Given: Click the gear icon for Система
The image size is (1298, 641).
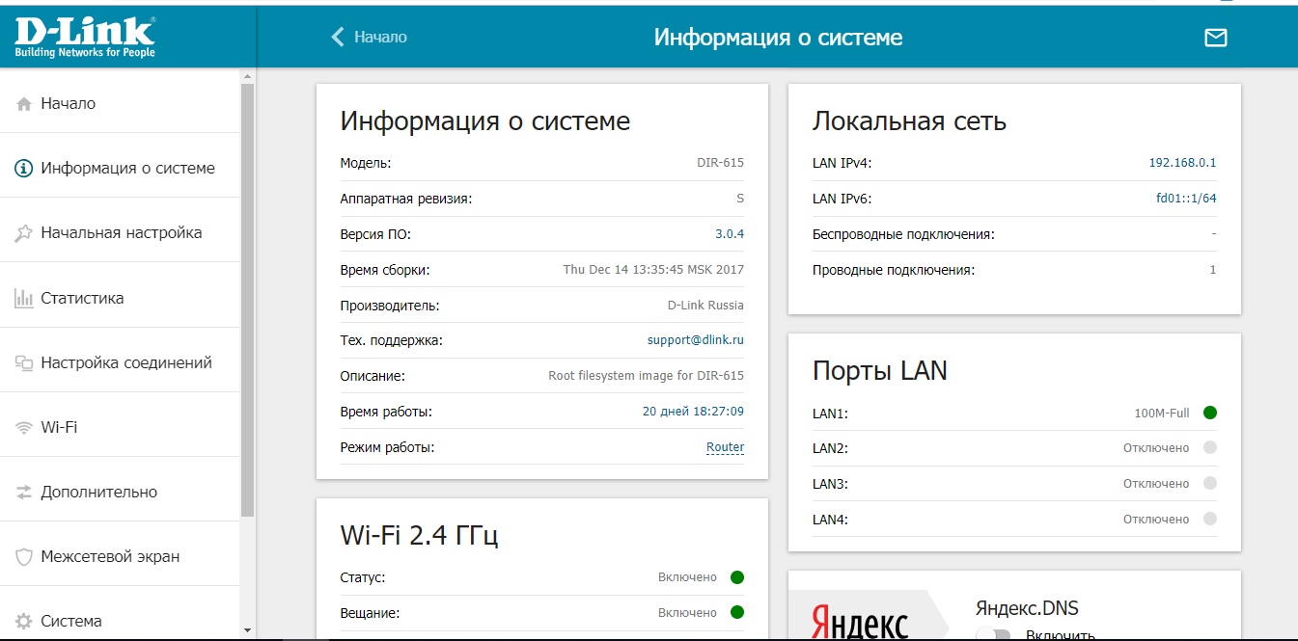Looking at the screenshot, I should point(25,622).
